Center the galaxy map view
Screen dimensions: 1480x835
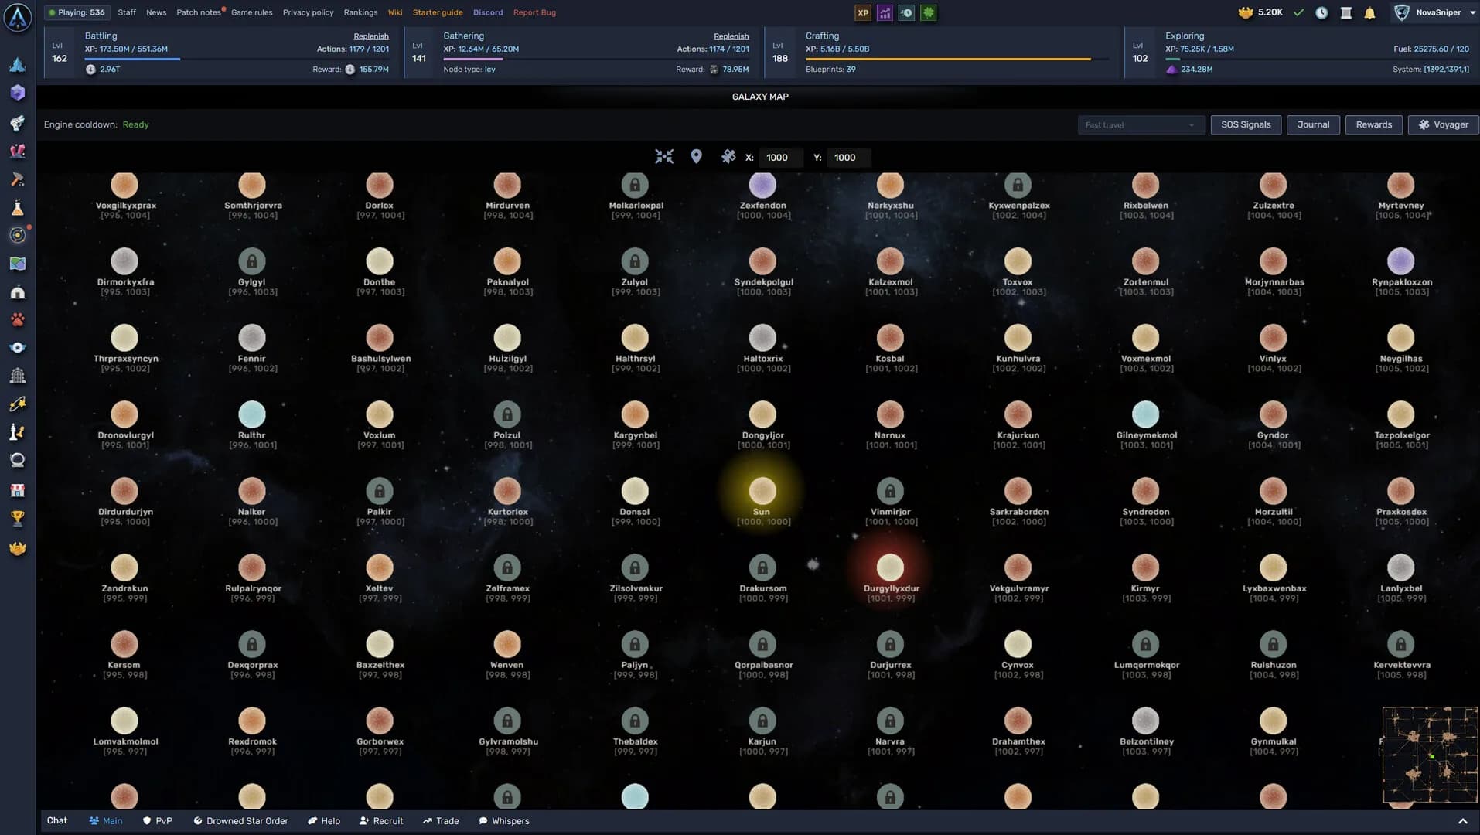click(x=664, y=157)
